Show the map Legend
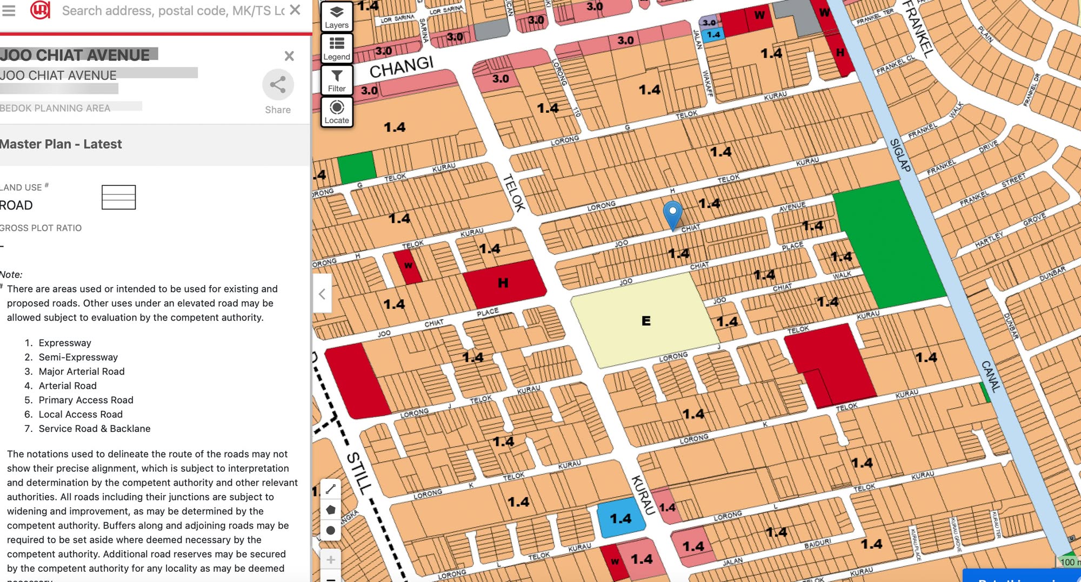Image resolution: width=1081 pixels, height=582 pixels. 337,49
